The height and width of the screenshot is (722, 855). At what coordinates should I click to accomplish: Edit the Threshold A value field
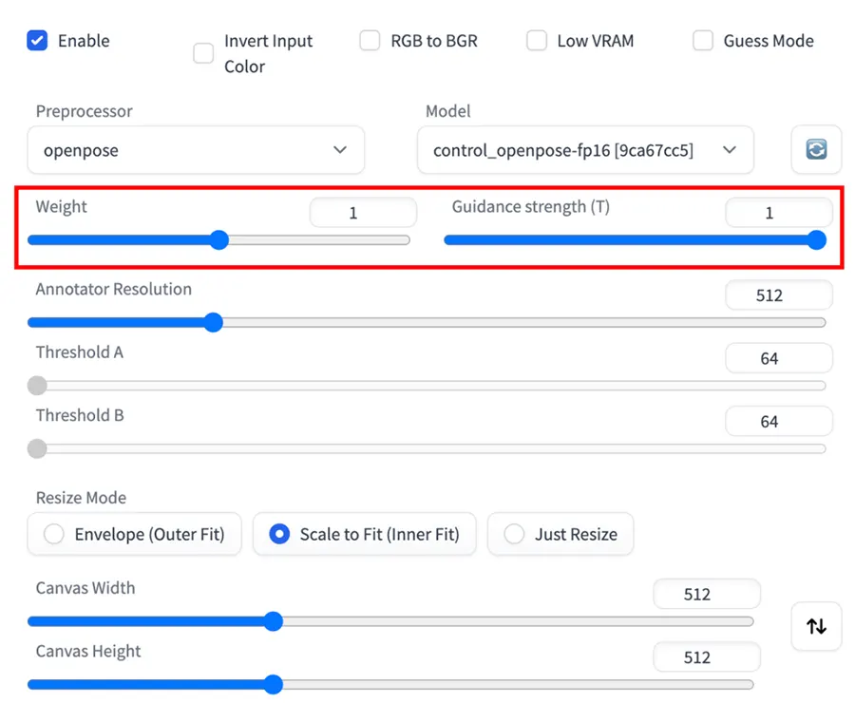(x=779, y=358)
